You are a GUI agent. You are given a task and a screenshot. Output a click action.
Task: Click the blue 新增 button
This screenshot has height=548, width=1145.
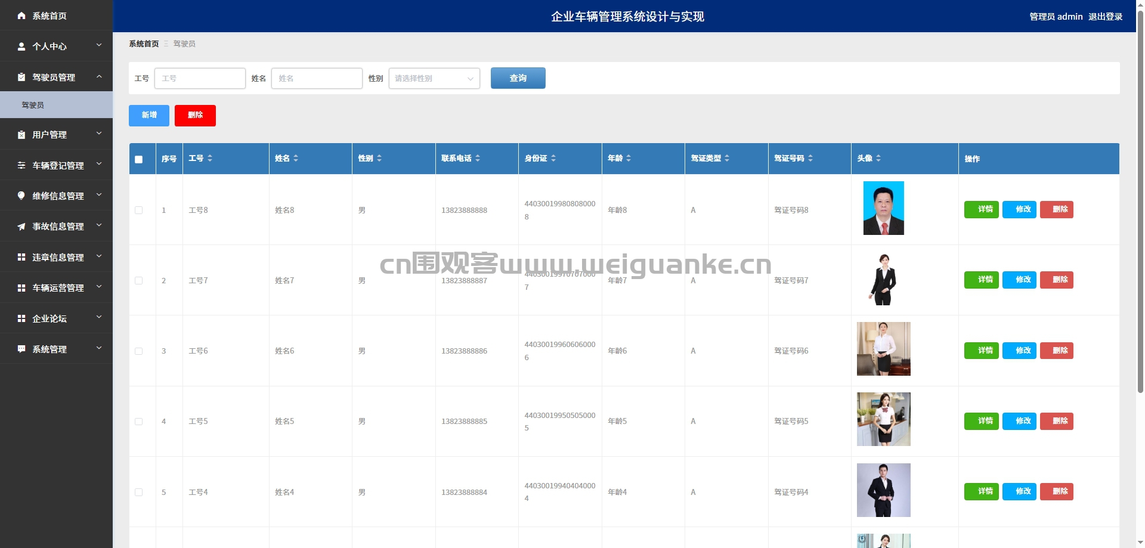149,115
